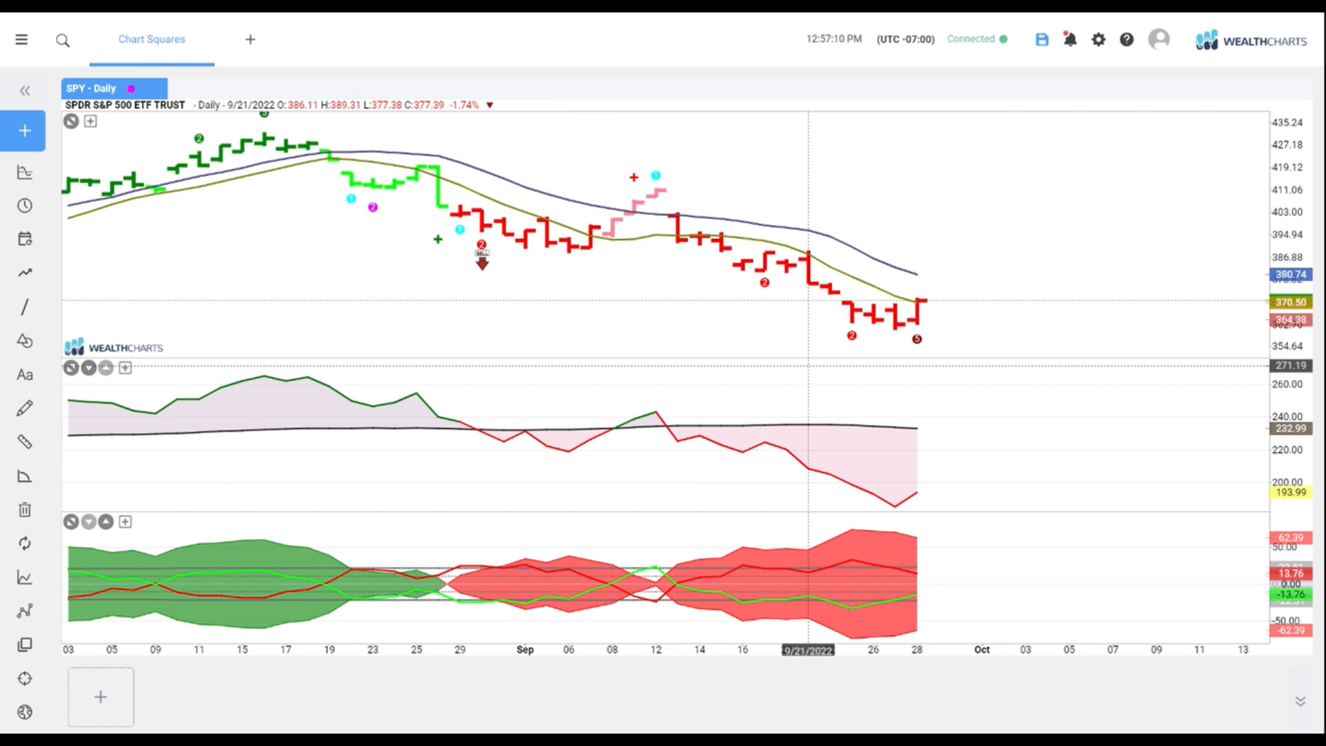Click SPDR S&P 500 ETF TRUST title
The width and height of the screenshot is (1326, 746).
tap(125, 105)
